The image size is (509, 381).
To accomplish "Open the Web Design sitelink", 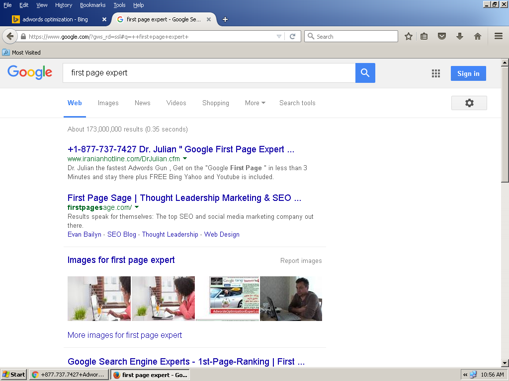I will [x=222, y=234].
